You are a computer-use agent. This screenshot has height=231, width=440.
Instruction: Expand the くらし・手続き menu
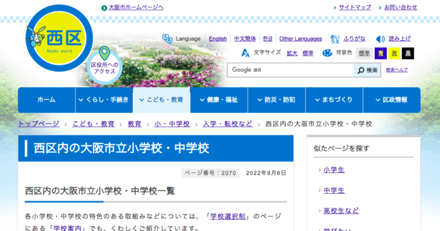point(104,100)
